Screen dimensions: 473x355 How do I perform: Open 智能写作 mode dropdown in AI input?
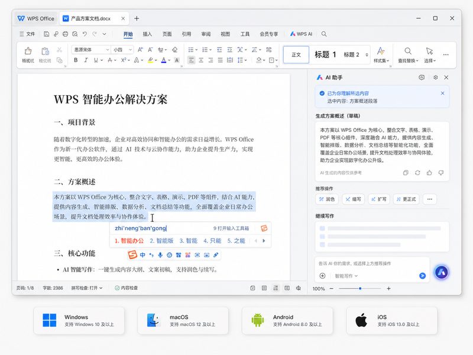point(346,276)
